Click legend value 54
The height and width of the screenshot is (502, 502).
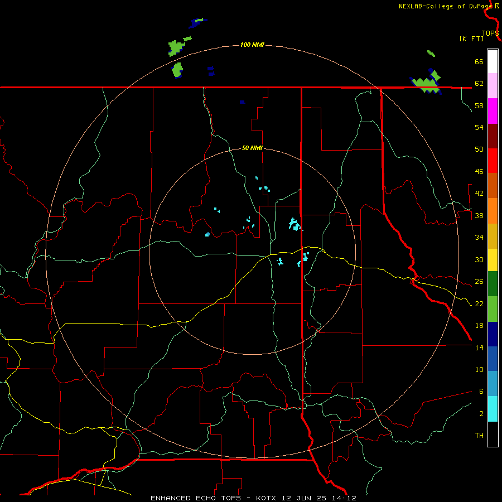[x=479, y=127]
